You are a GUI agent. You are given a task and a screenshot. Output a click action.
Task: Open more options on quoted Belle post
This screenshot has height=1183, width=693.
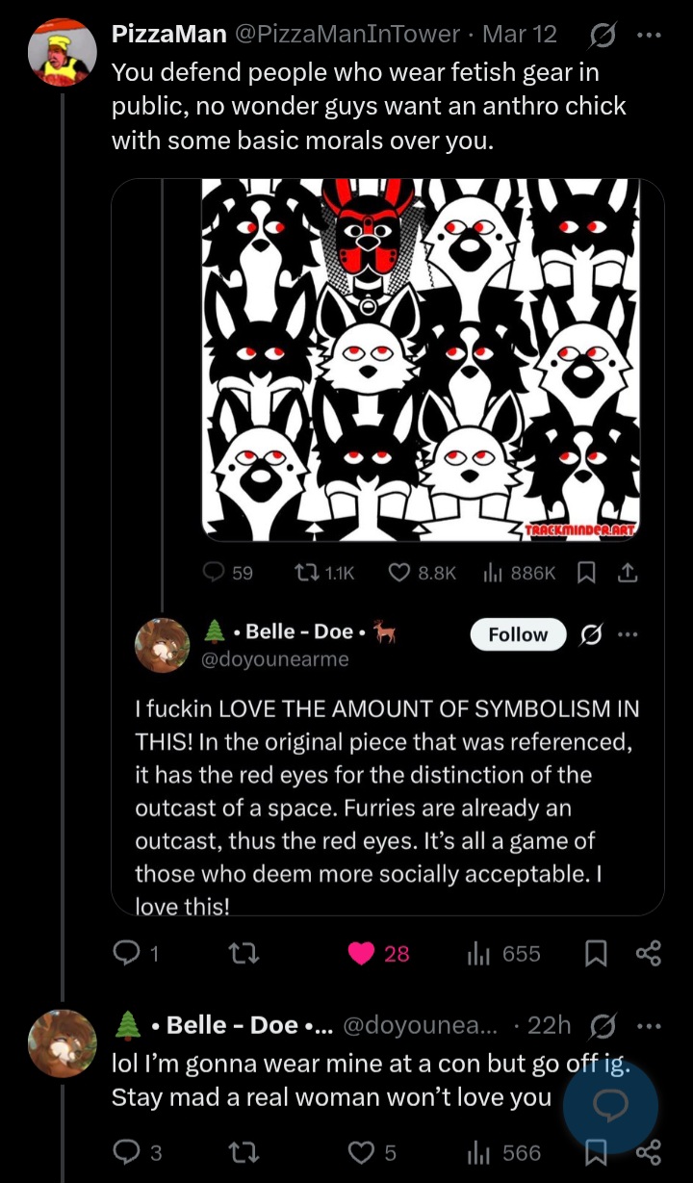(x=628, y=635)
